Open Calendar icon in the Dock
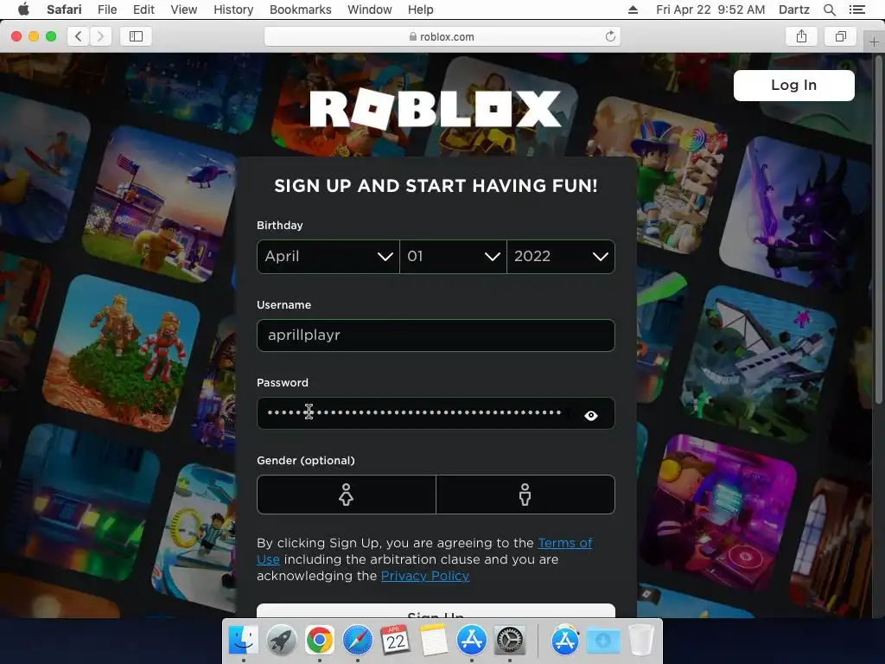The width and height of the screenshot is (885, 664). coord(395,640)
